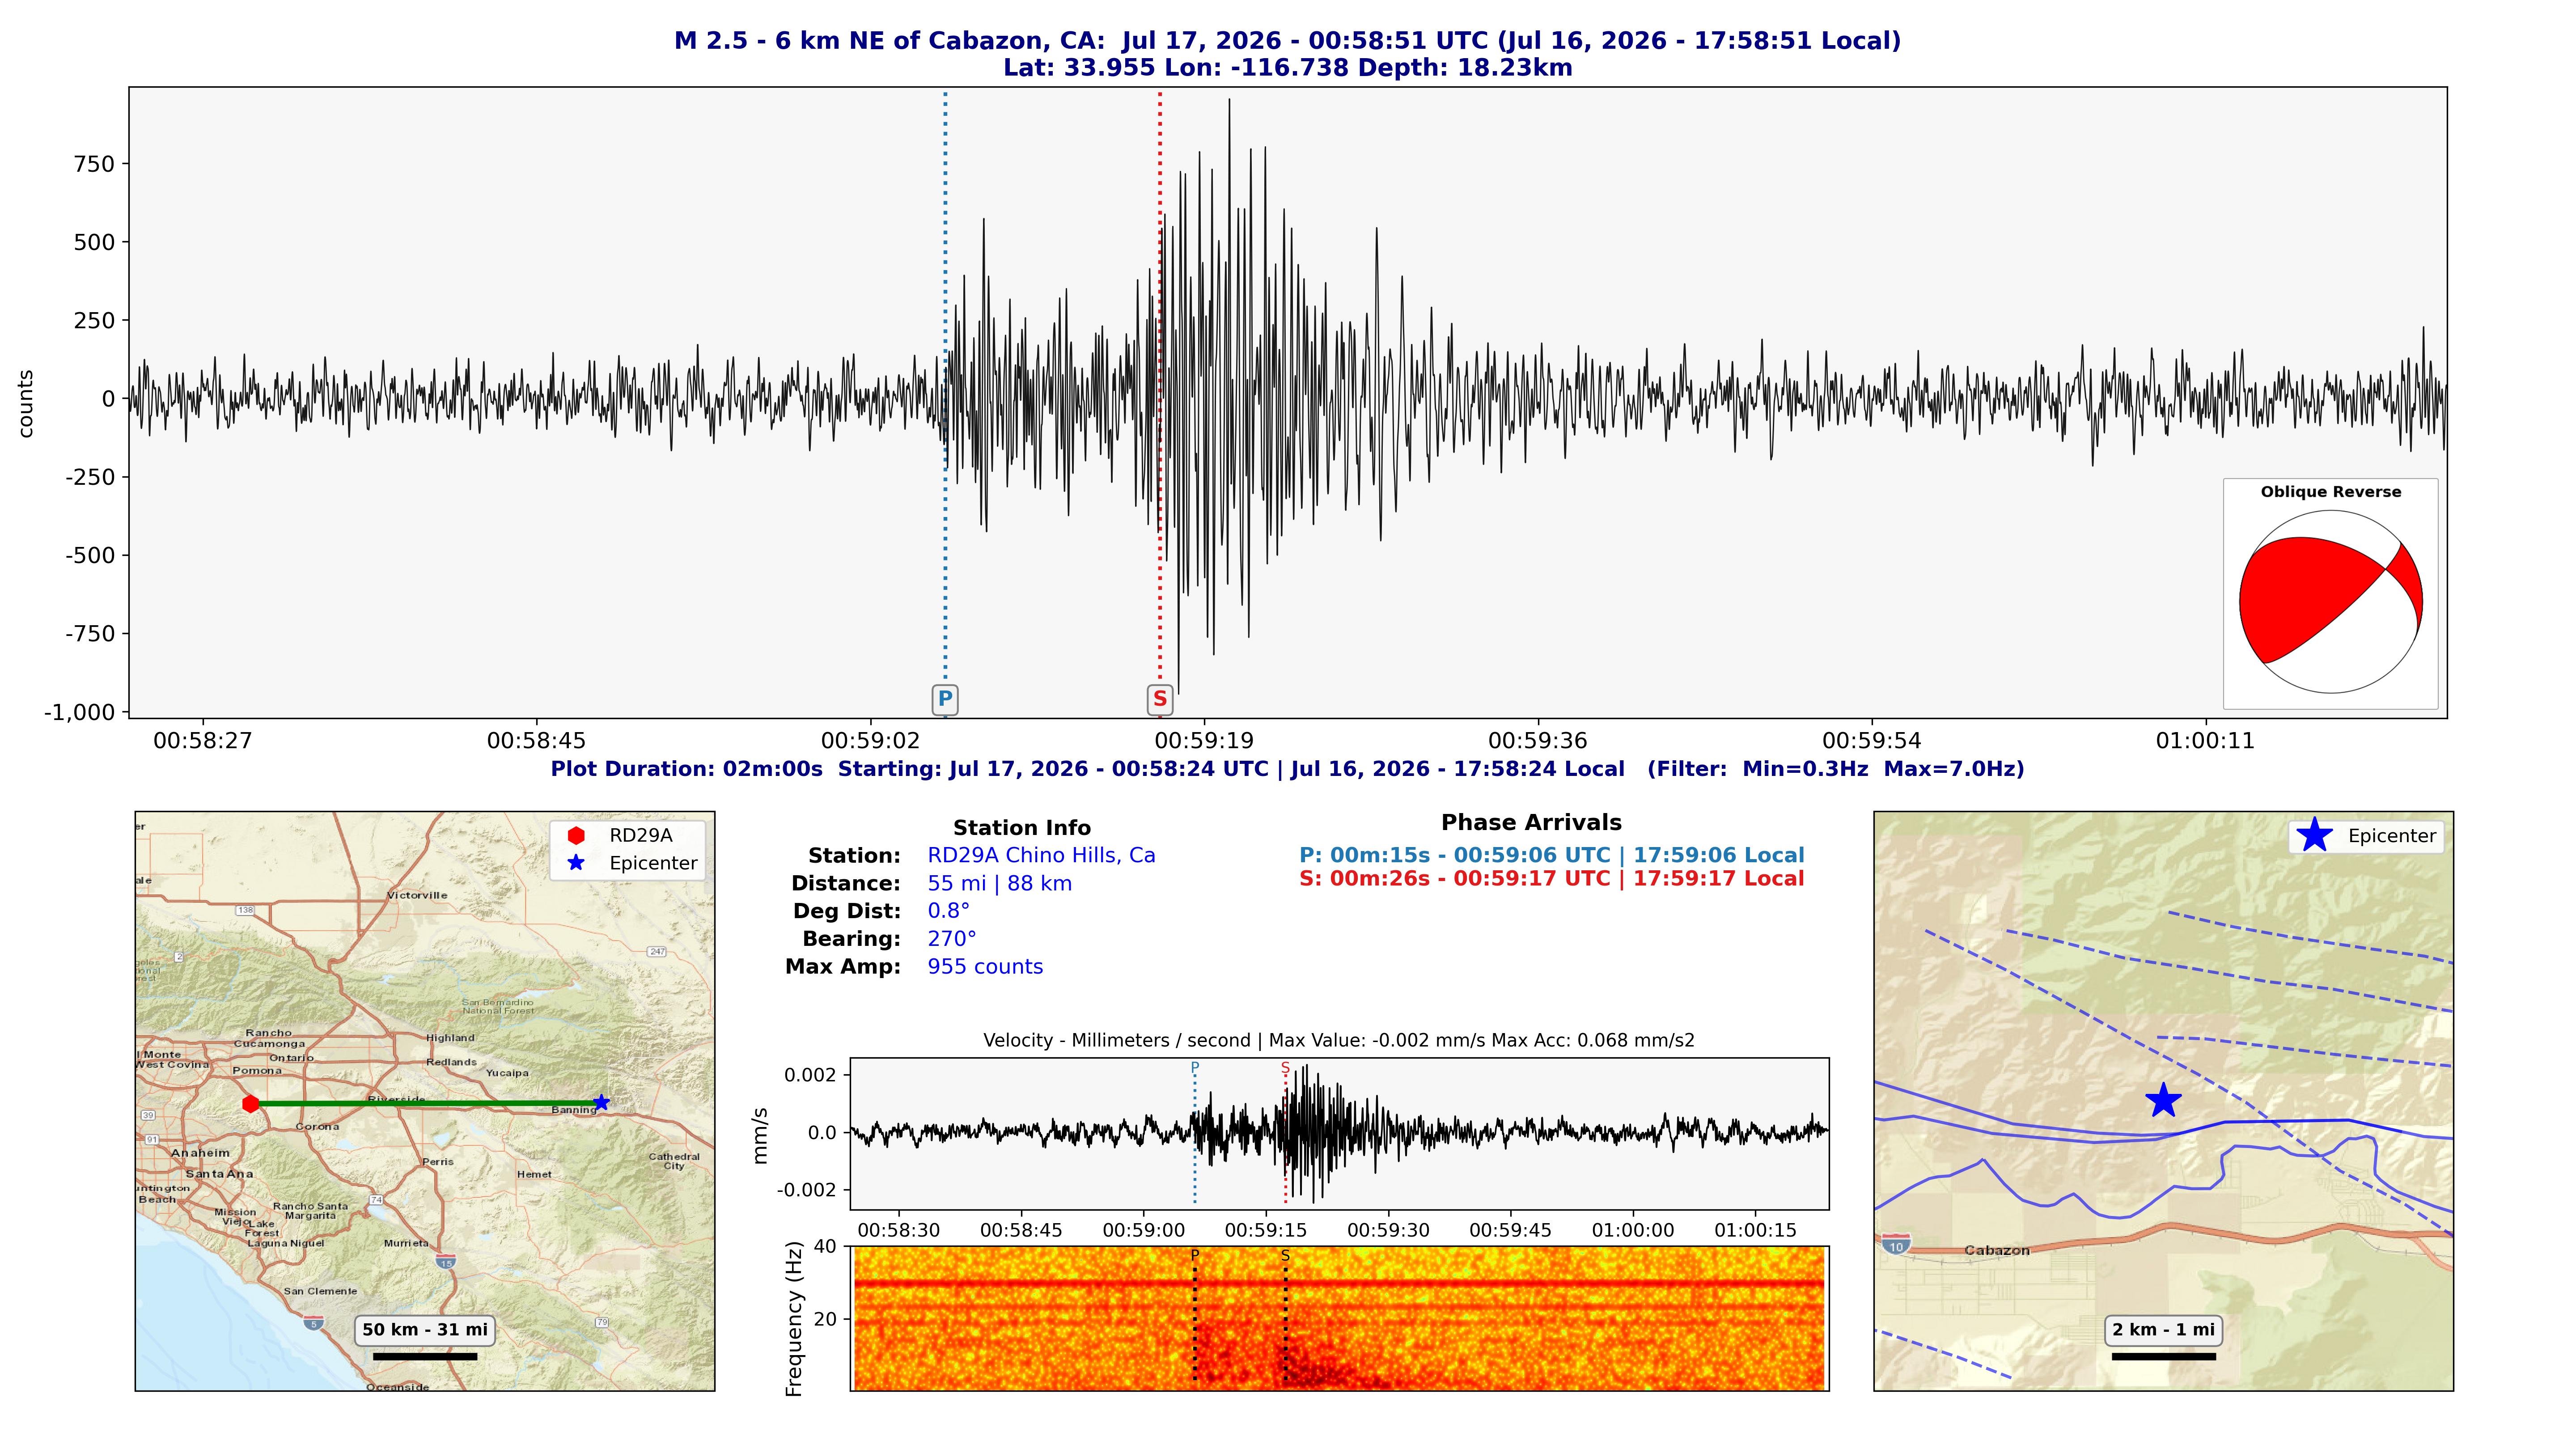The height and width of the screenshot is (1449, 2576).
Task: Click the 'S: 00m:26s - 00:59:17 UTC' arrival line
Action: (1552, 878)
